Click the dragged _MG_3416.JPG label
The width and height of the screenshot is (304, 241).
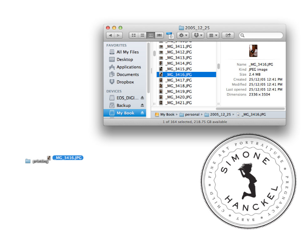click(68, 158)
